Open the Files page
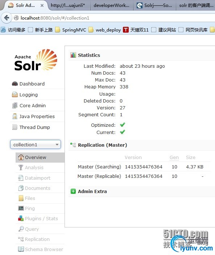The height and width of the screenshot is (255, 215). 30,198
